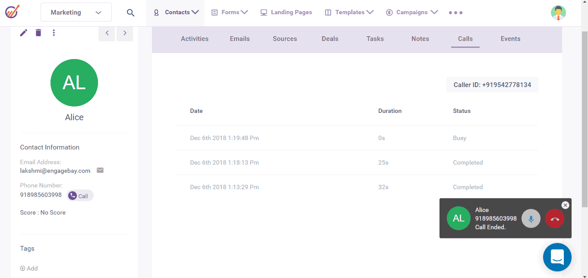Open the Marketing module dropdown
This screenshot has width=588, height=278.
[76, 12]
